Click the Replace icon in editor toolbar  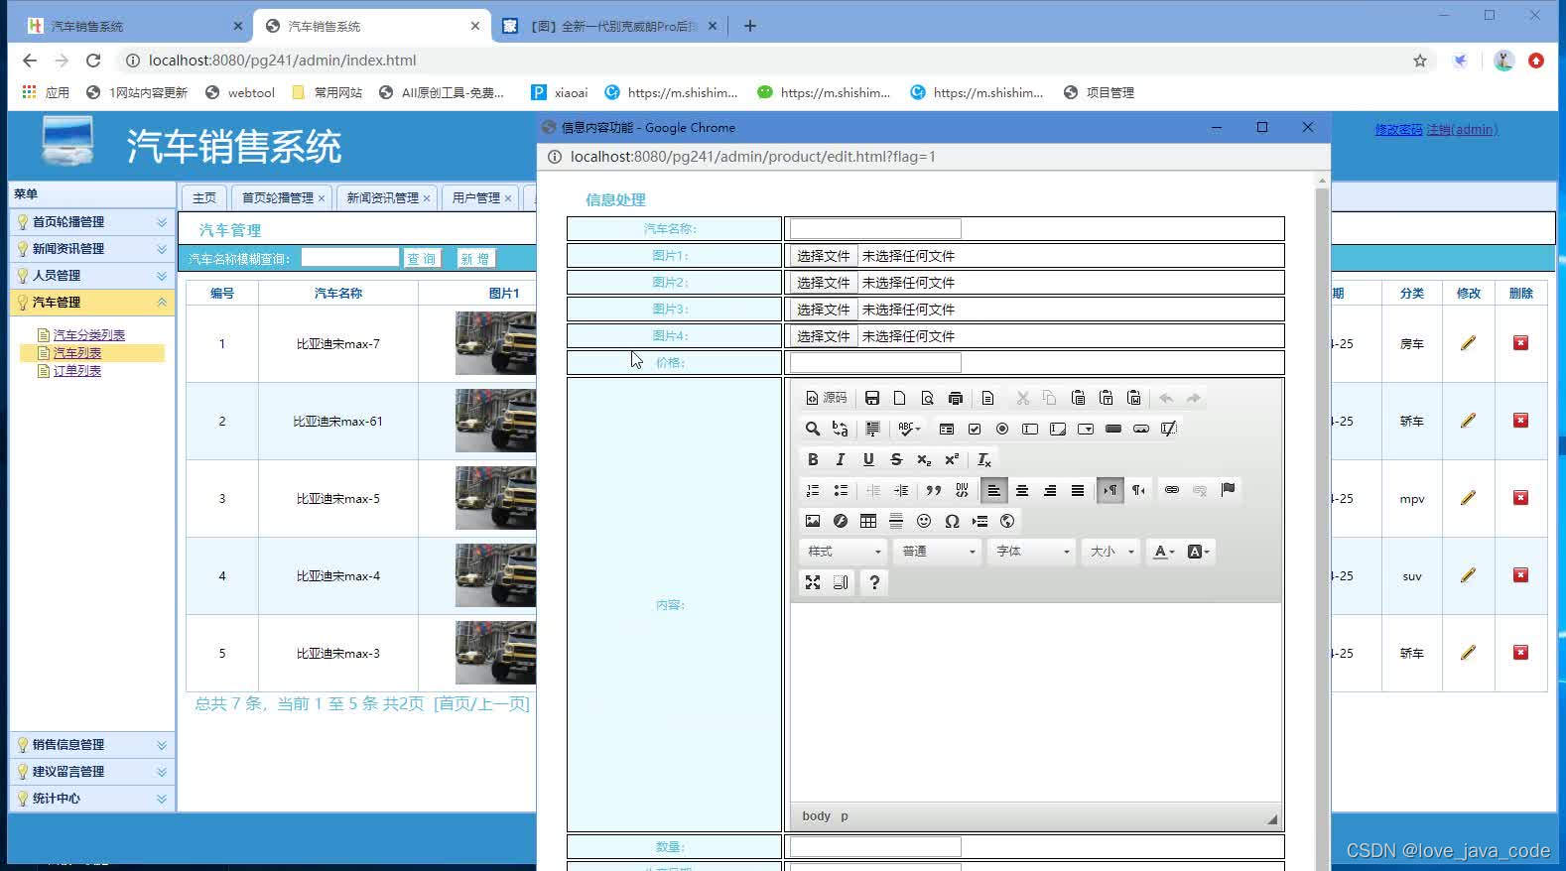(841, 429)
